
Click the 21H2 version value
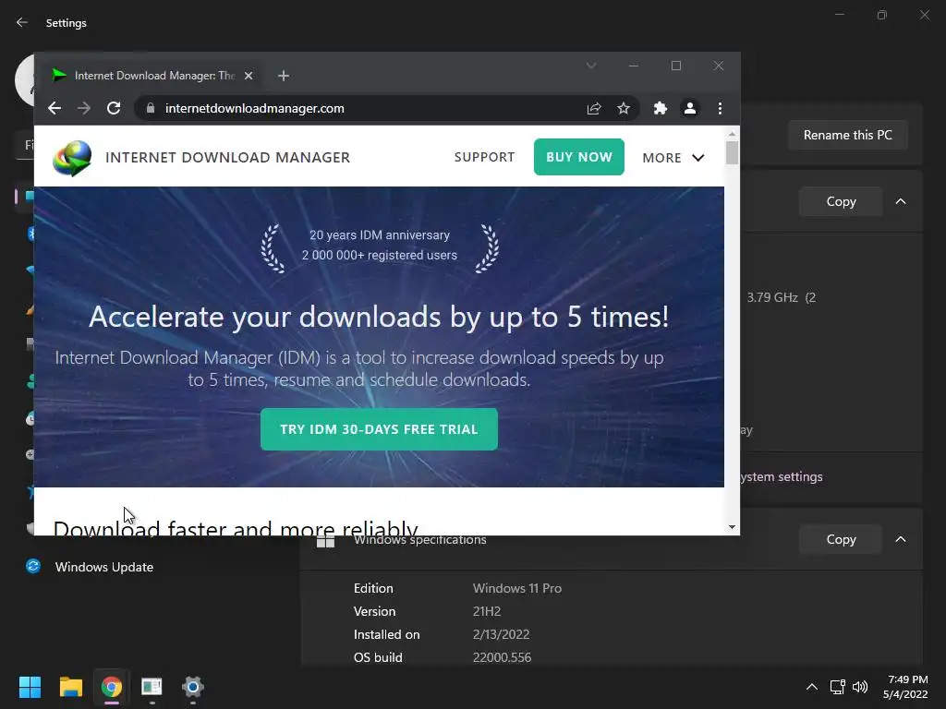(x=487, y=611)
